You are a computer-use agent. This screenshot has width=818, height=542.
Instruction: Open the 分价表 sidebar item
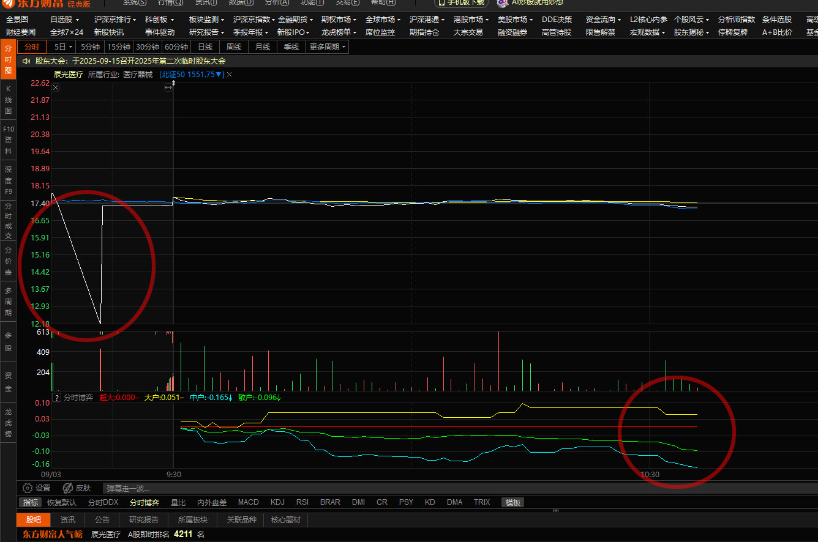(8, 261)
